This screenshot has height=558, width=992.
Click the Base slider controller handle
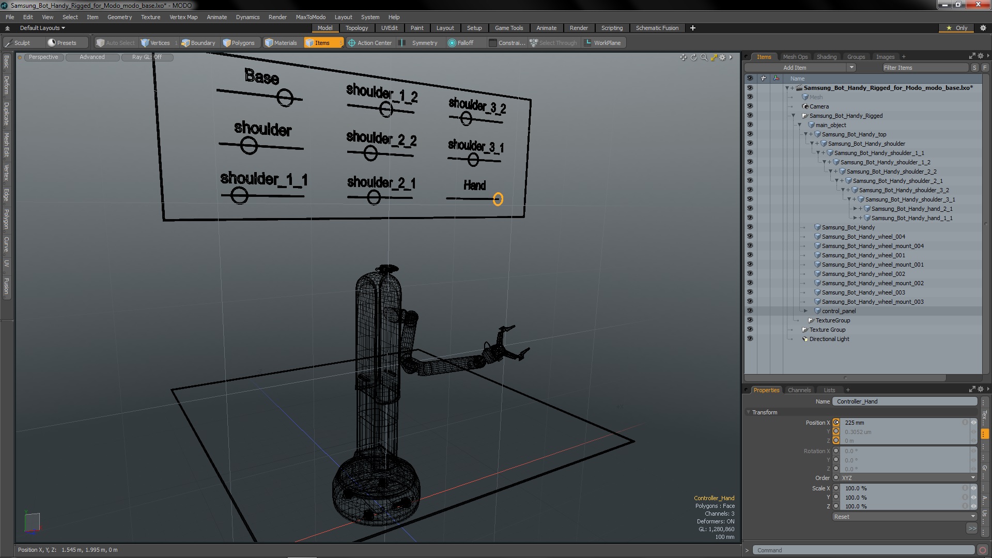click(285, 98)
